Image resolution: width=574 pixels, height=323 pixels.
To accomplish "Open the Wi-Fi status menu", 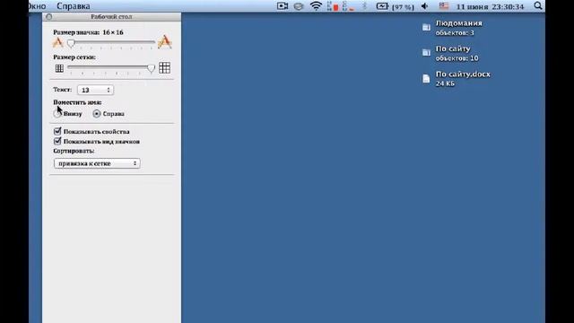I will click(316, 6).
